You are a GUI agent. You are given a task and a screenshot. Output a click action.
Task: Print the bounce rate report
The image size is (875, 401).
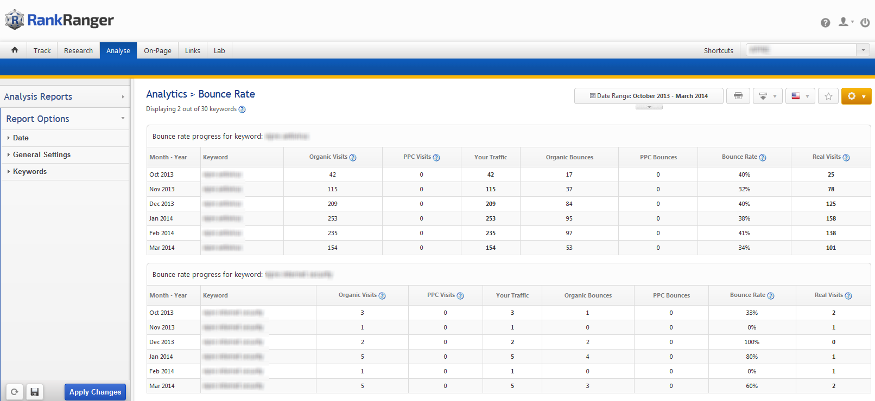[738, 96]
